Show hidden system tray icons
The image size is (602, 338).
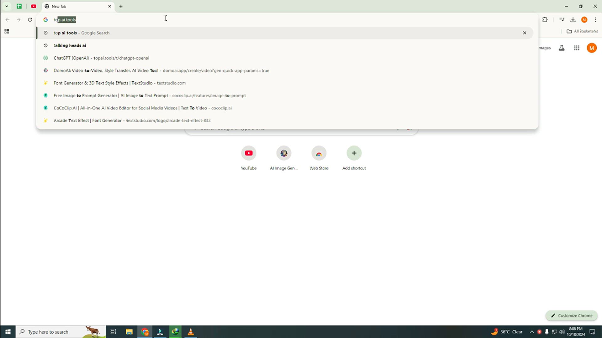click(532, 332)
